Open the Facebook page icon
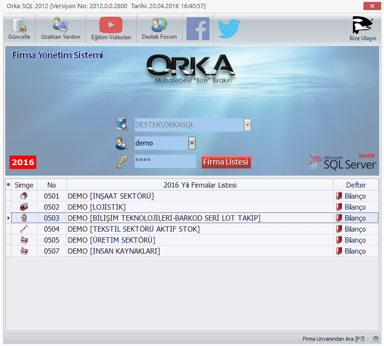This screenshot has height=346, width=384. 198,29
